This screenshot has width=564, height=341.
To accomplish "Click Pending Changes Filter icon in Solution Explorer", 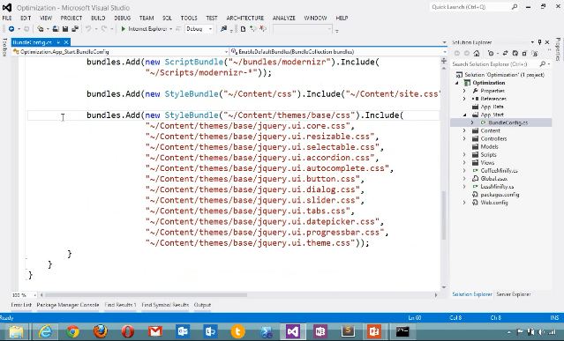I will click(x=491, y=53).
